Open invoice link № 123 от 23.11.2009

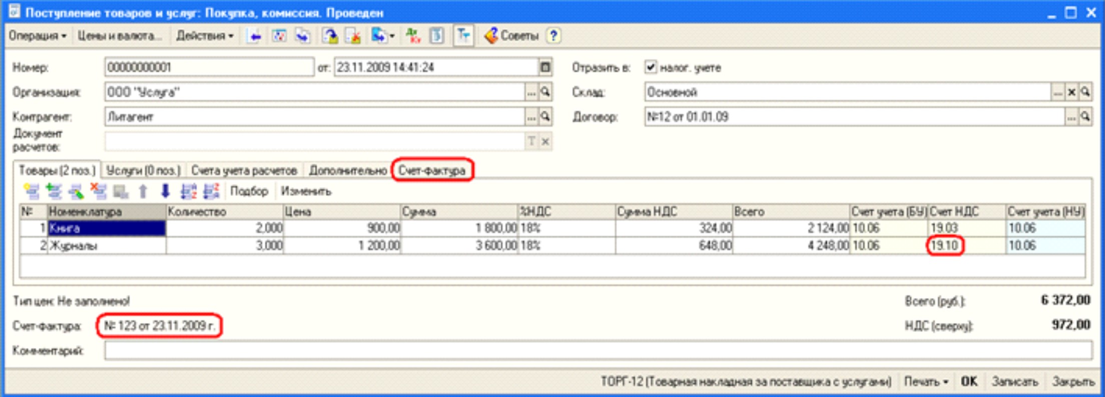(159, 326)
